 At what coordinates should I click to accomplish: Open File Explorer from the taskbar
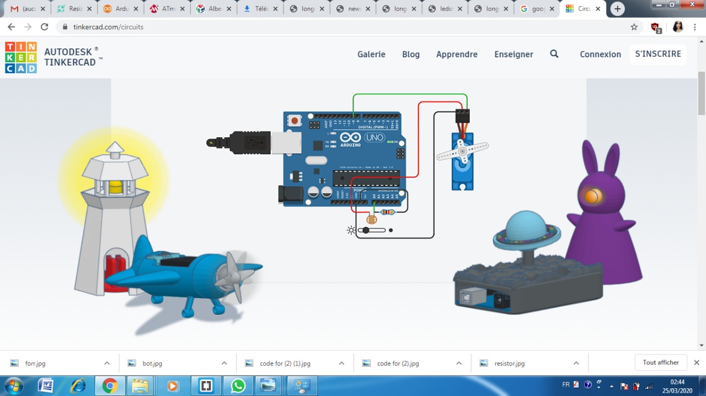coord(141,386)
